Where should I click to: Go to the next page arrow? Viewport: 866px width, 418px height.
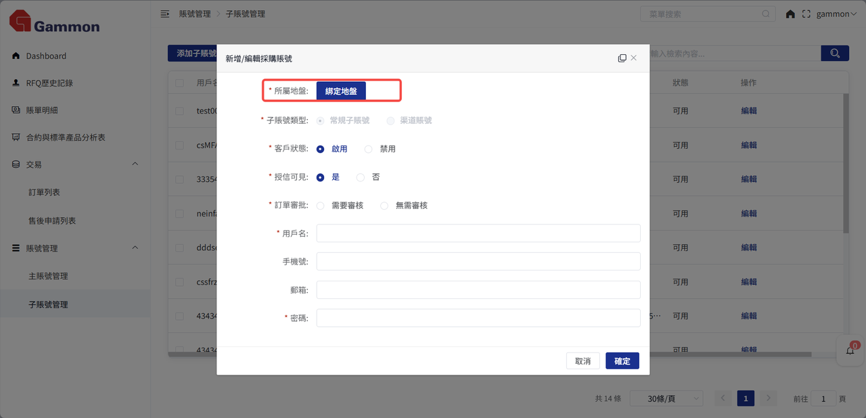point(767,399)
